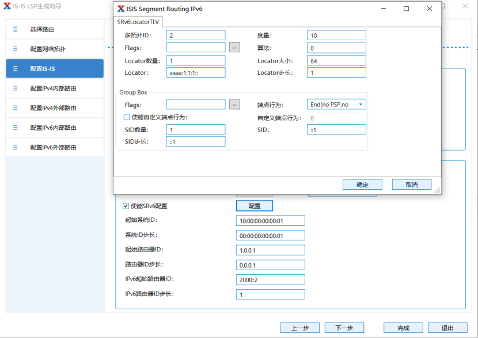Proceed with 下一步 button
This screenshot has width=478, height=338.
coord(344,328)
